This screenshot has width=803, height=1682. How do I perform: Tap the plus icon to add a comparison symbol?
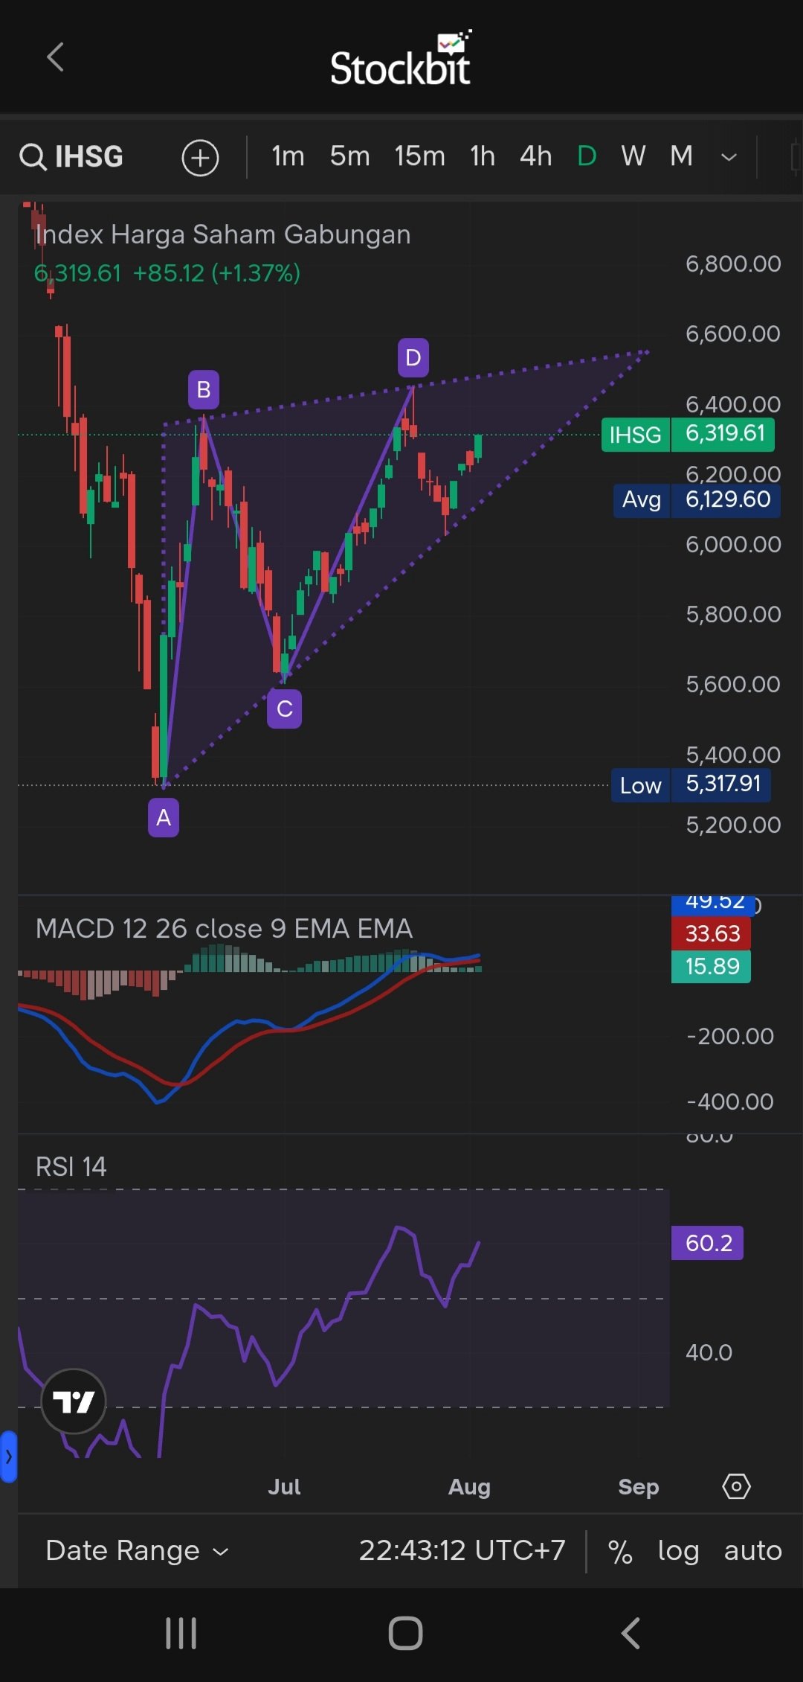click(200, 157)
